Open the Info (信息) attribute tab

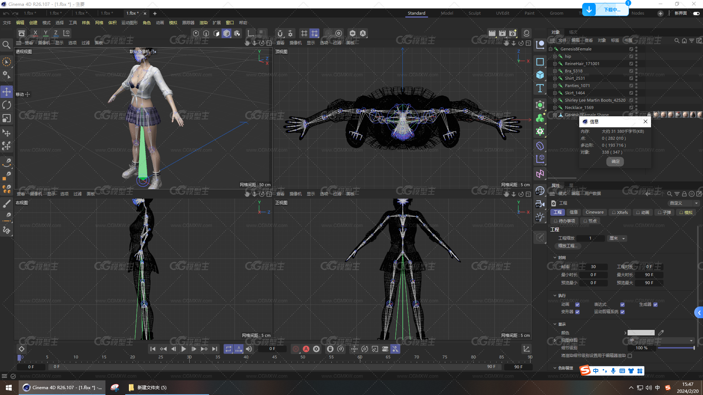pyautogui.click(x=573, y=212)
